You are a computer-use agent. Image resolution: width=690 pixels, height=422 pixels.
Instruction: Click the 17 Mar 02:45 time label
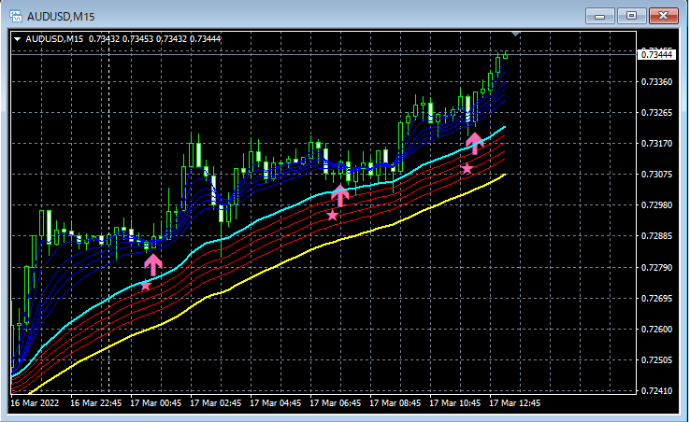[216, 402]
